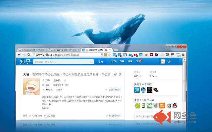The image size is (212, 132).
Task: Click the 前端开发工程师 job title
Action: [60, 85]
